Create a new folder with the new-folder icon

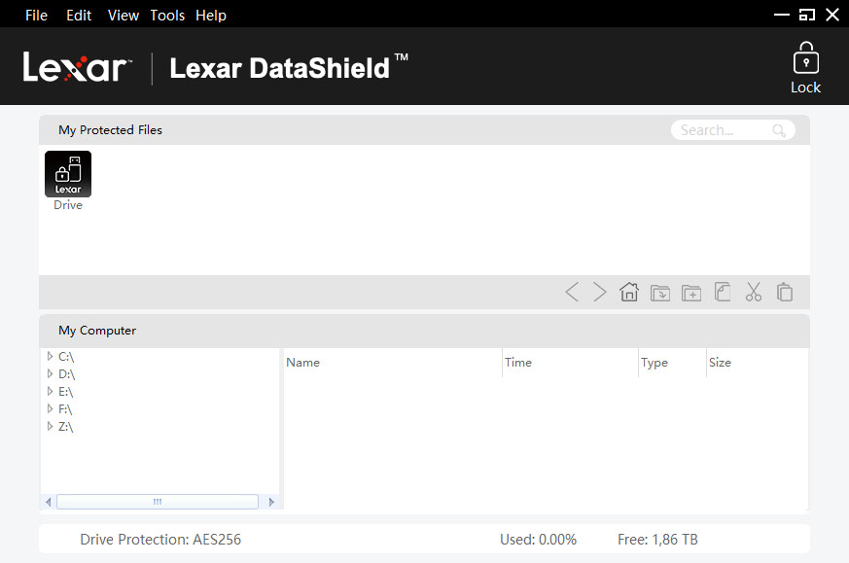click(x=691, y=292)
